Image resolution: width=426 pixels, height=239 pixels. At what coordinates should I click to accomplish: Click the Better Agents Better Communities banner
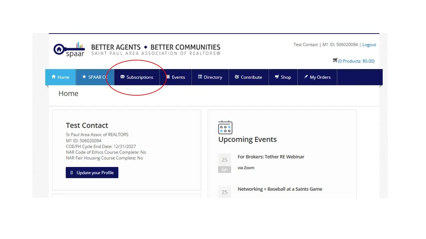point(155,49)
